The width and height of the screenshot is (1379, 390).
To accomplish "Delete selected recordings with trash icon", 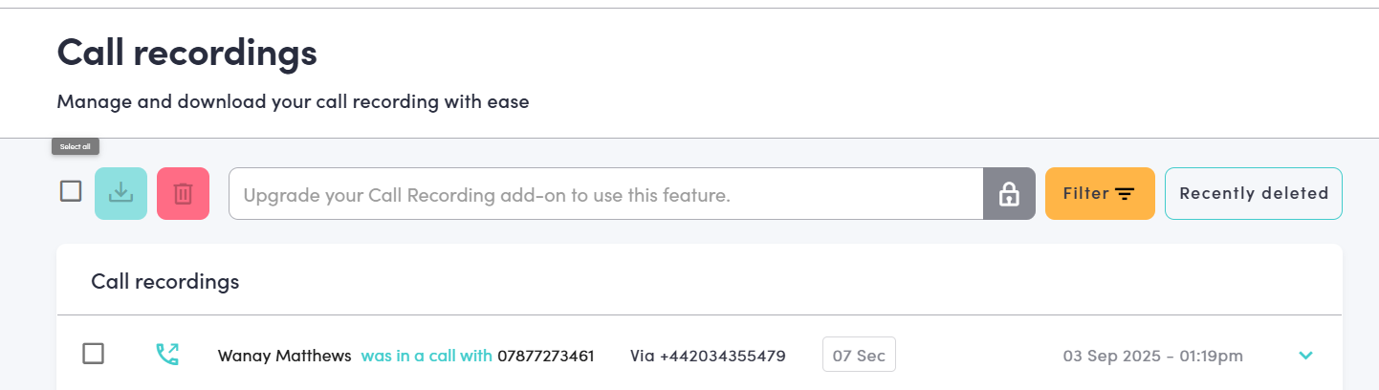I will pyautogui.click(x=183, y=193).
